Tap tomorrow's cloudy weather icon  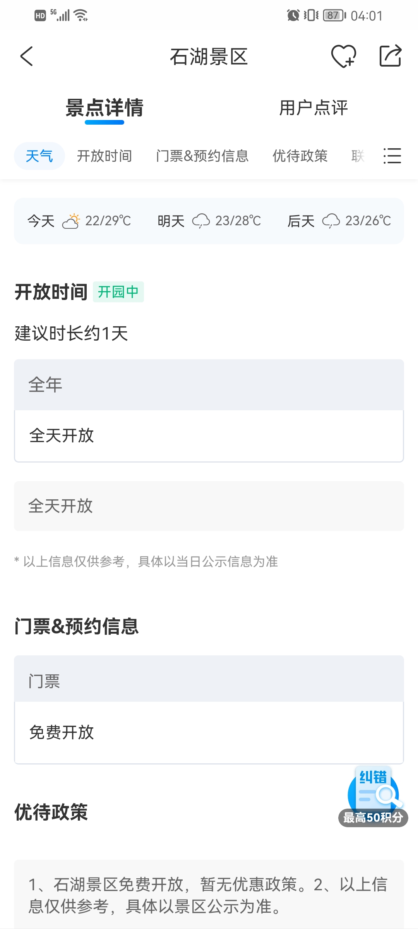[201, 221]
